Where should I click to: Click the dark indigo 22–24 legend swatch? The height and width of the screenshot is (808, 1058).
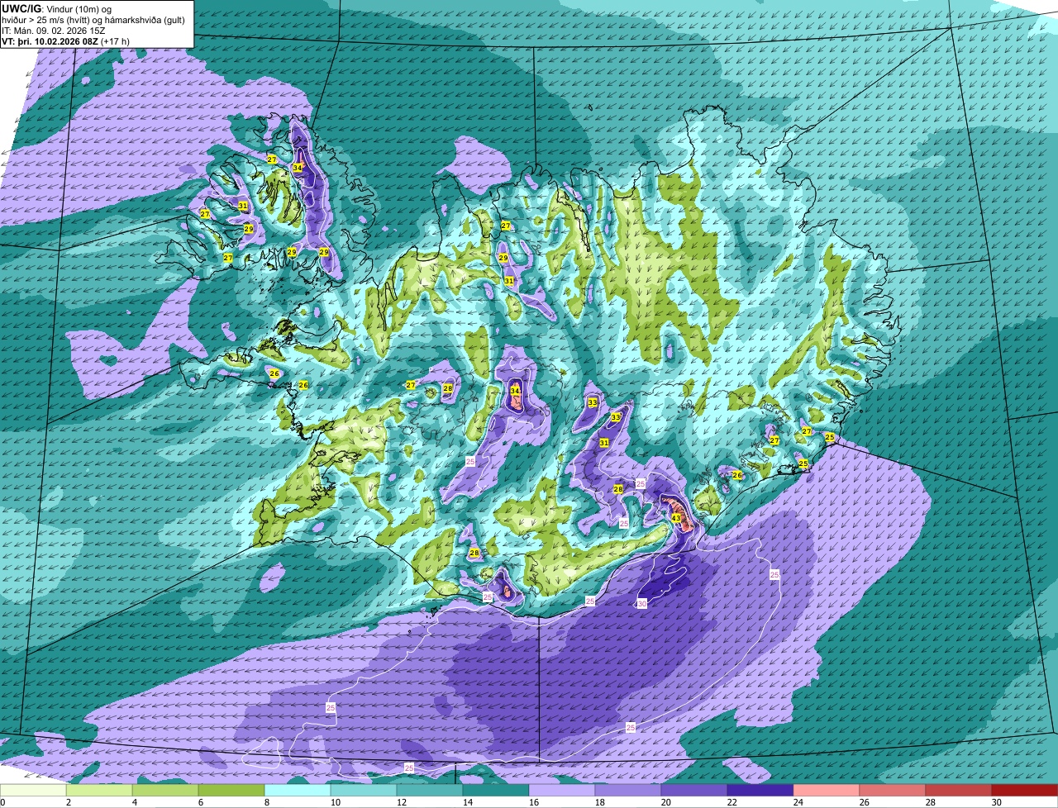point(760,791)
